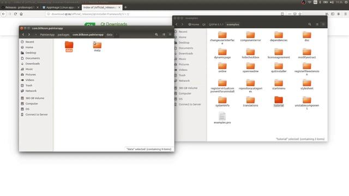Image resolution: width=349 pixels, height=196 pixels.
Task: Switch view mode in examples window
Action: click(317, 24)
